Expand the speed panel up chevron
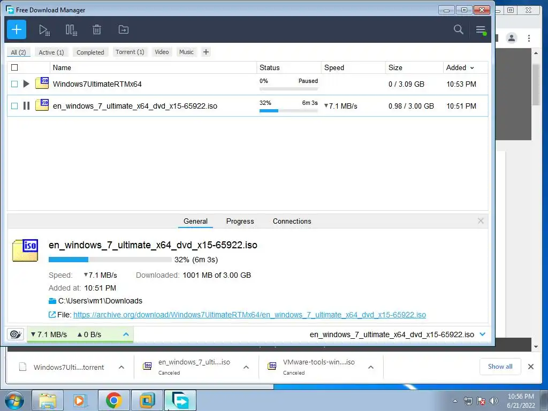 [x=126, y=334]
